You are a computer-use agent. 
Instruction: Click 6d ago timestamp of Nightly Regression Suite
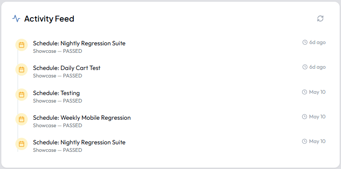pyautogui.click(x=318, y=42)
